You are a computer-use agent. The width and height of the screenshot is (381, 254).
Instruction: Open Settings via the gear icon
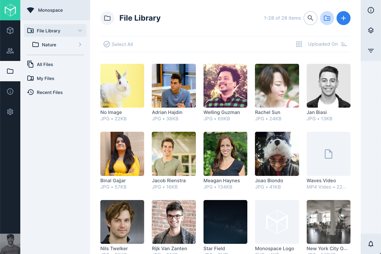[10, 112]
